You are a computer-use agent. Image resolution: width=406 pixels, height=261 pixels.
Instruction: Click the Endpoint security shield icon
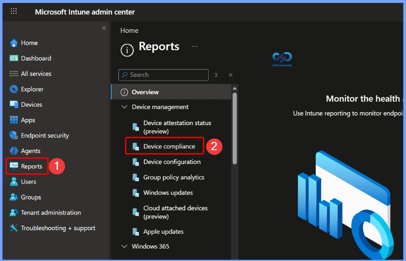point(14,135)
